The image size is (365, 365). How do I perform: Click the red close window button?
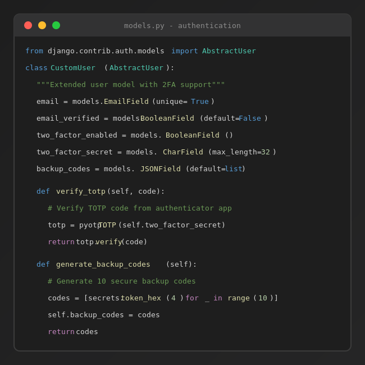(x=28, y=25)
